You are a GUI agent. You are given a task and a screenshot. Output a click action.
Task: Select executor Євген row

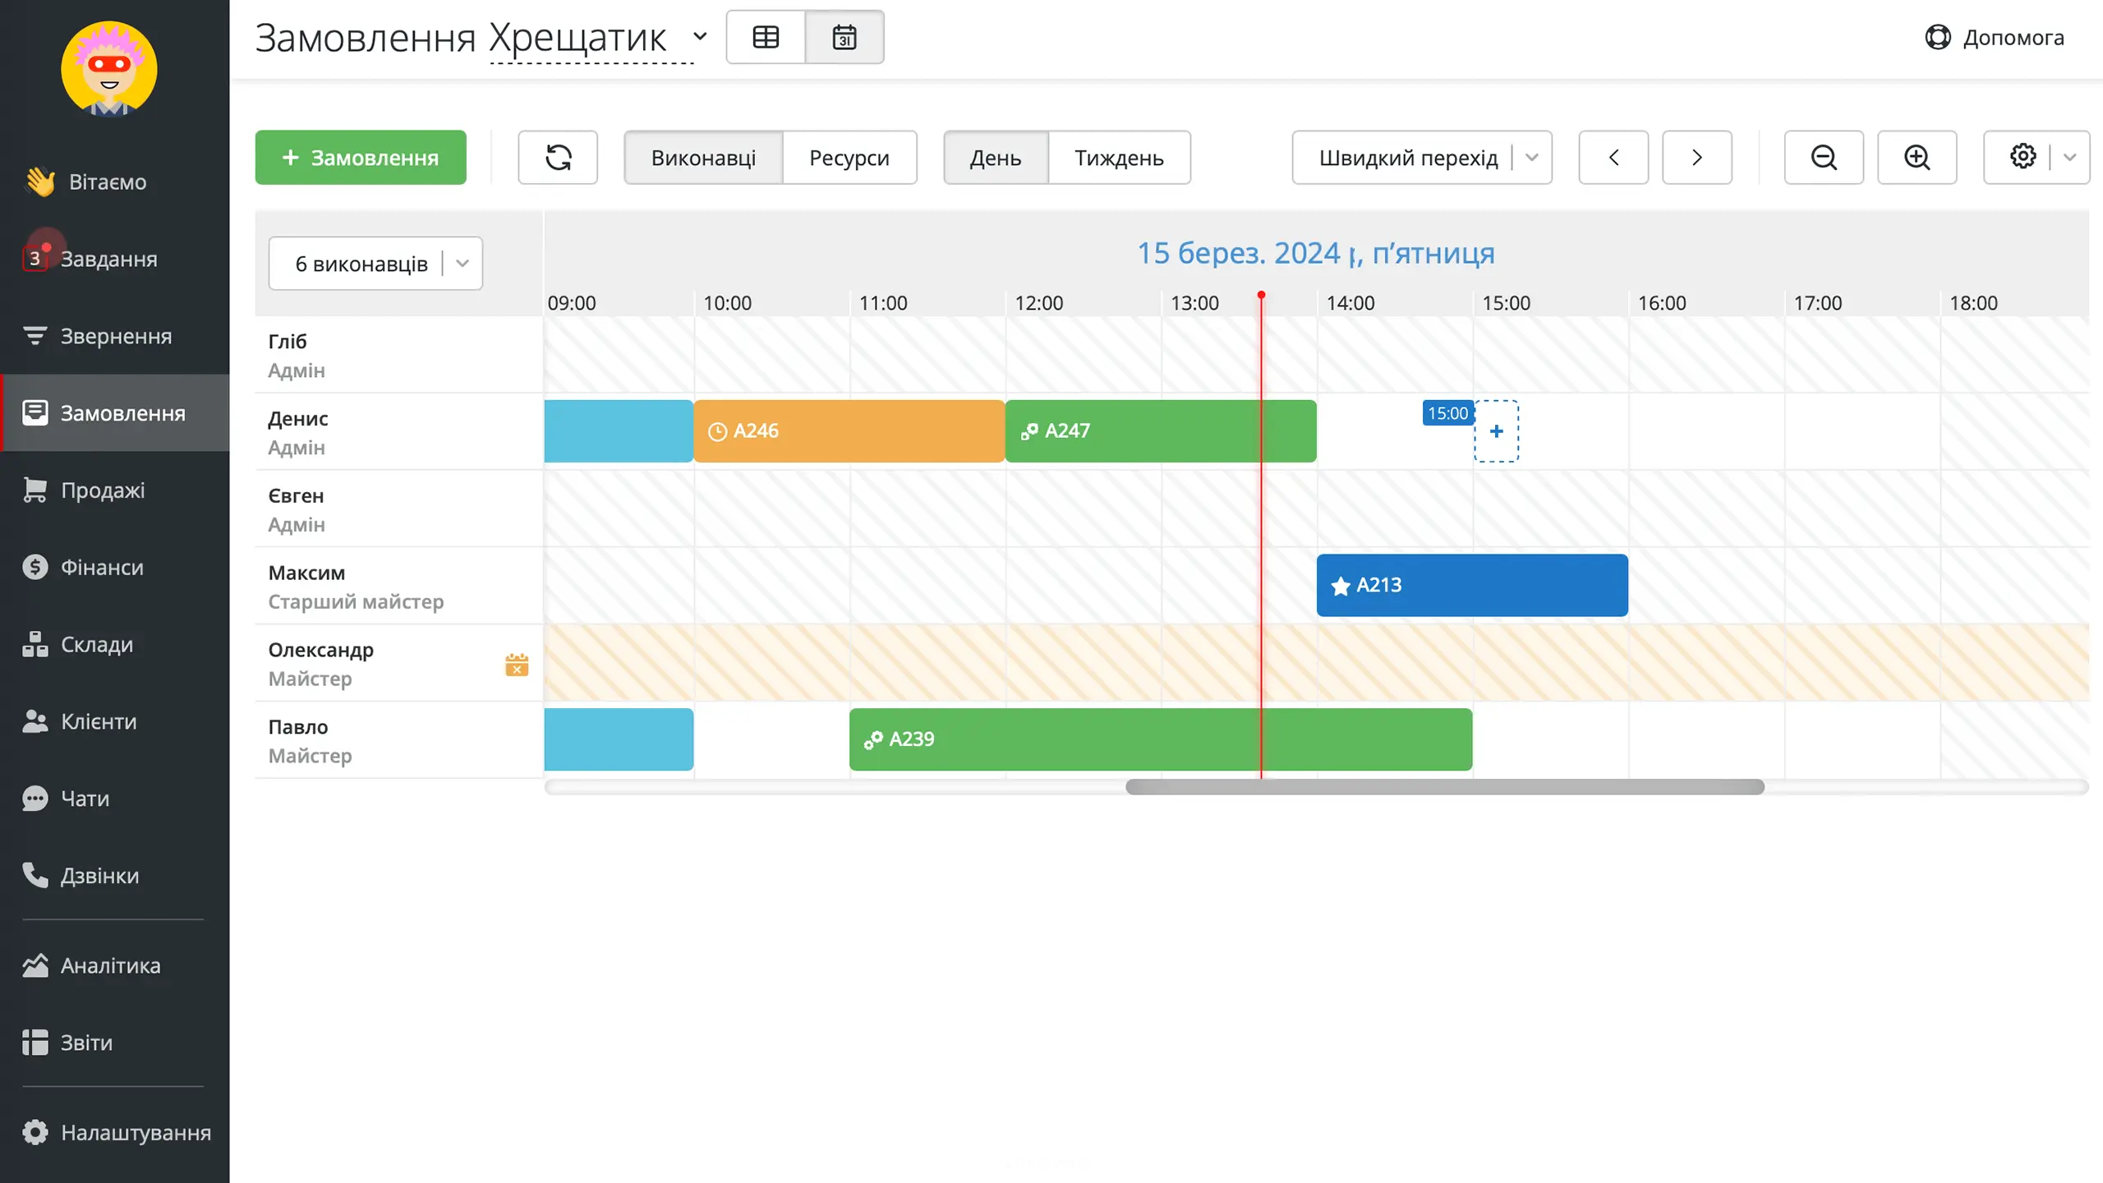[398, 509]
